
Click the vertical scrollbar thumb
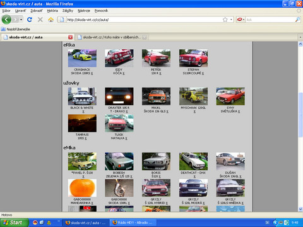pyautogui.click(x=300, y=115)
